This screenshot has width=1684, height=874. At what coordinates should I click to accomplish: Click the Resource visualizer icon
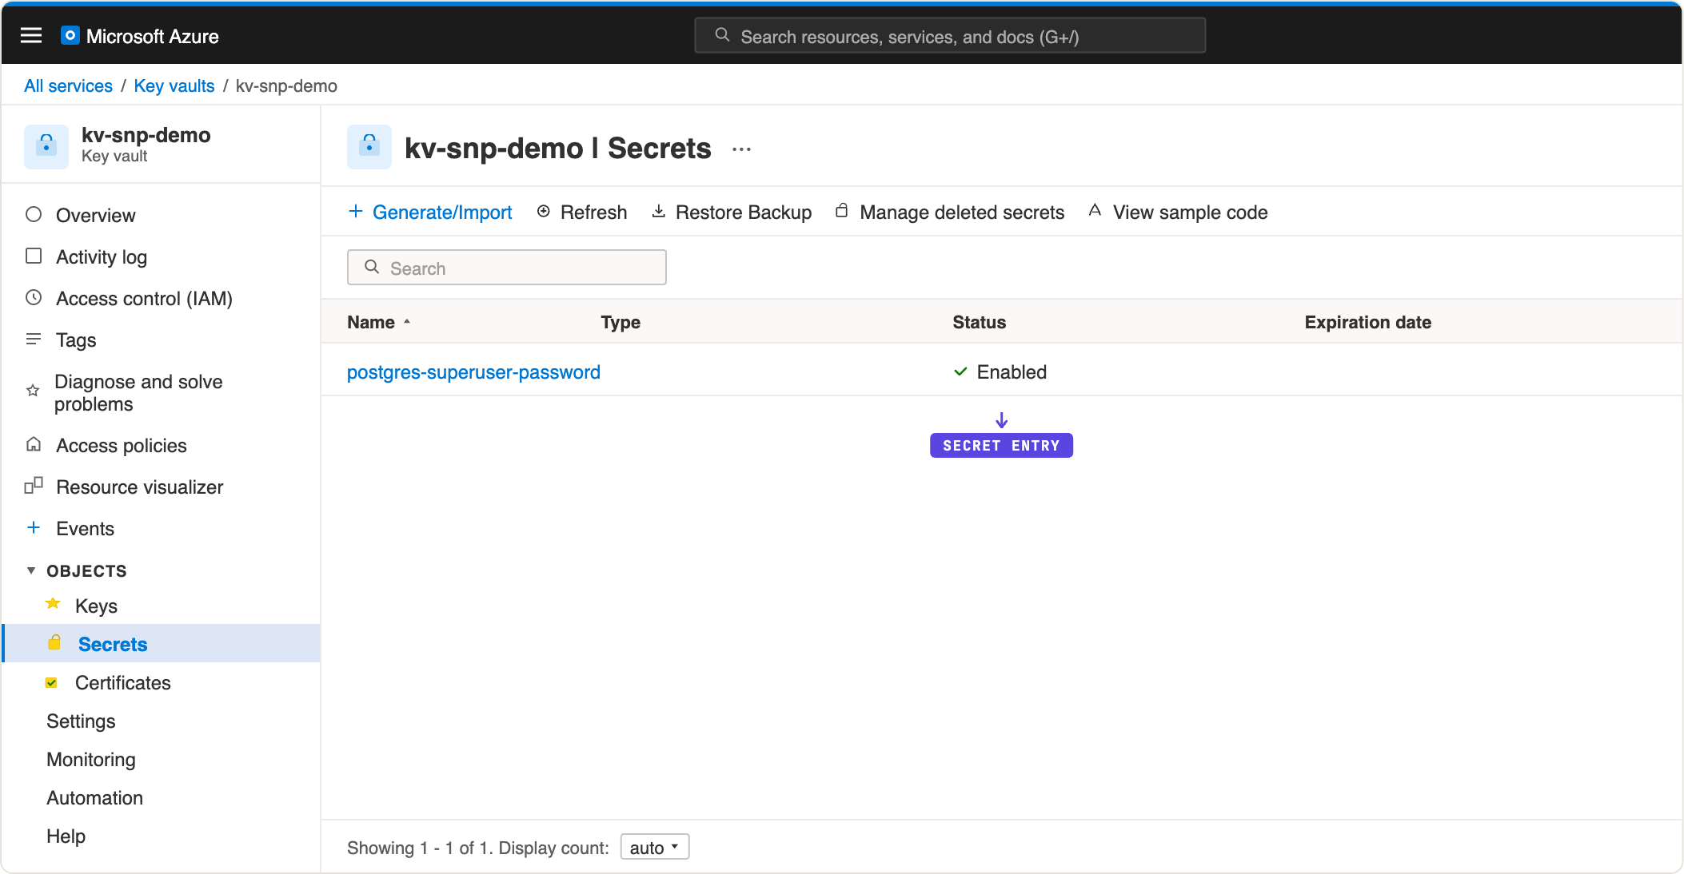tap(34, 485)
